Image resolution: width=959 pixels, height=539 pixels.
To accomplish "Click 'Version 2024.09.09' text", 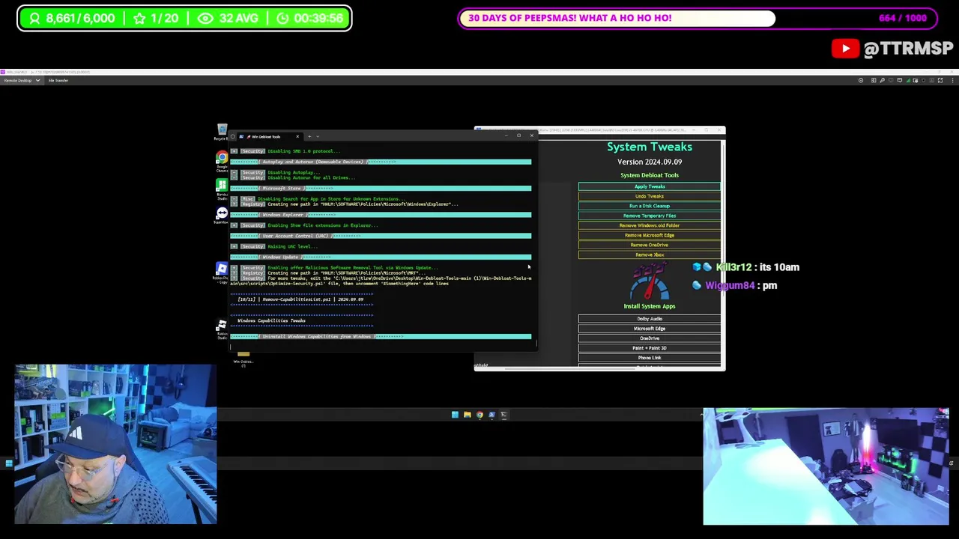I will (650, 162).
